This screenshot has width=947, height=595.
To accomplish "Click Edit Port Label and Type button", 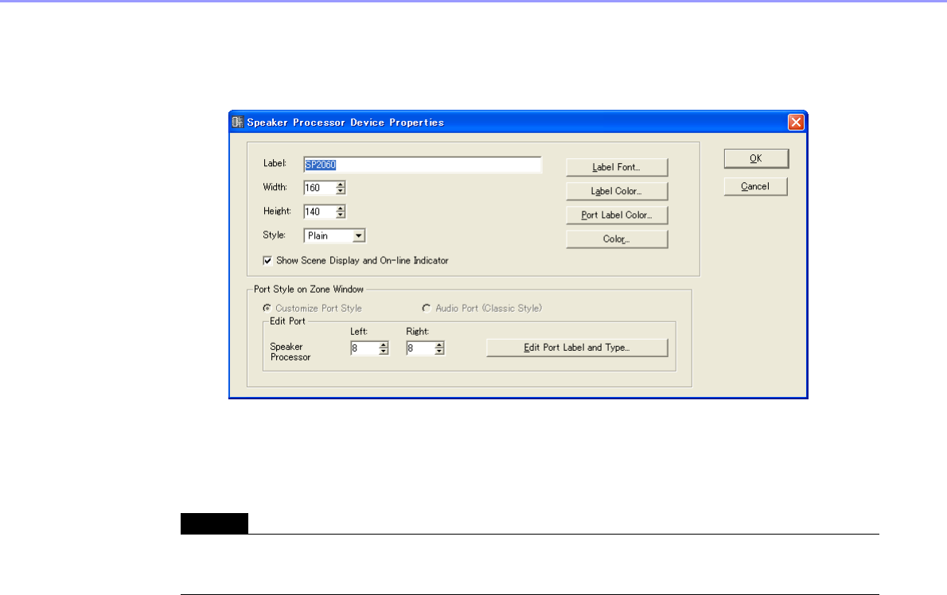I will [577, 348].
